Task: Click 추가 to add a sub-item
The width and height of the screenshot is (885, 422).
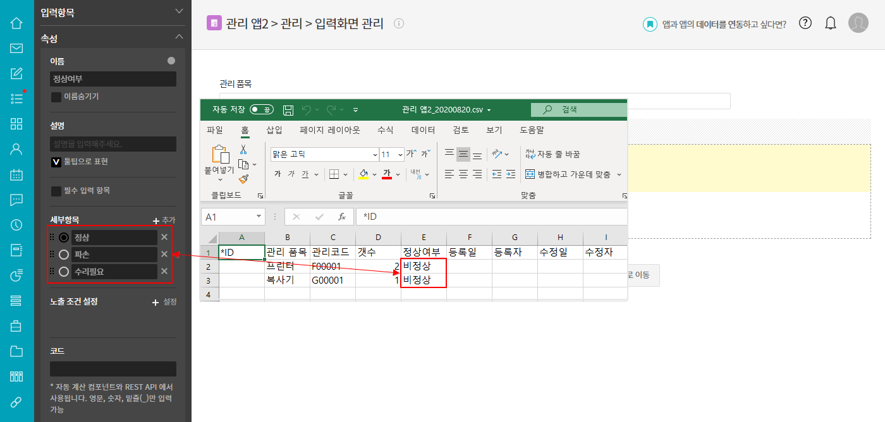Action: (x=164, y=220)
